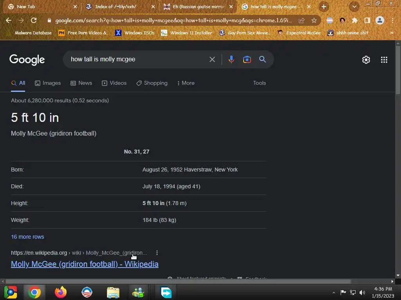Click the forward navigation arrow
The height and width of the screenshot is (300, 401).
click(21, 20)
